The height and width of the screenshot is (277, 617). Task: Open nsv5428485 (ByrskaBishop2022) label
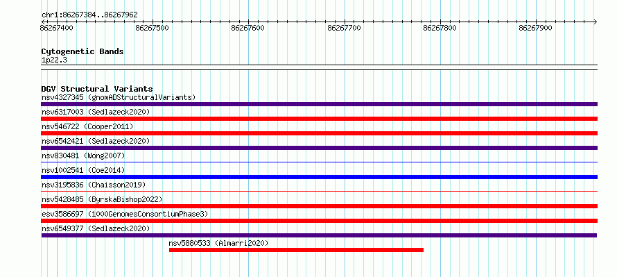point(102,199)
